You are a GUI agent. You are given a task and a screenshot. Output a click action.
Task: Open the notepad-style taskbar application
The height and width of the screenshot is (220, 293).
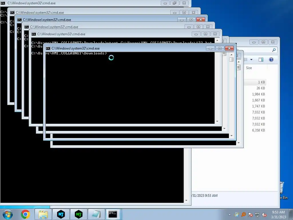click(96, 214)
